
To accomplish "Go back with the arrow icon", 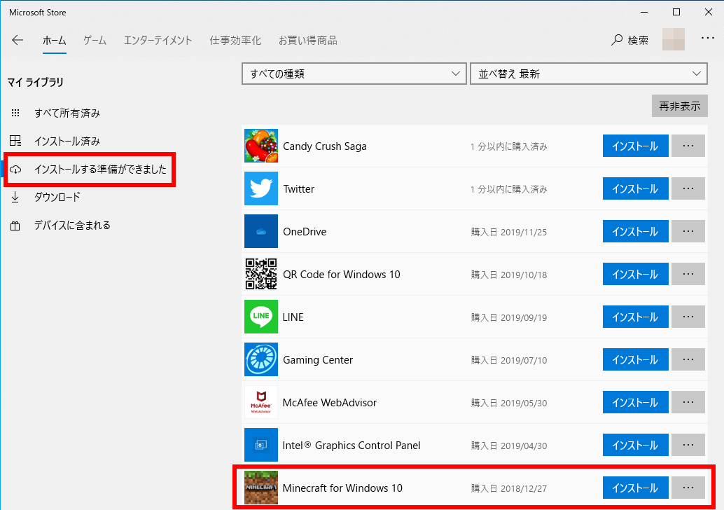I will click(18, 40).
